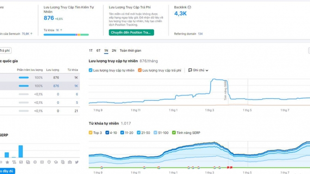The width and height of the screenshot is (310, 174).
Task: Click the document copy SERP feature icon
Action: pyautogui.click(x=62, y=162)
